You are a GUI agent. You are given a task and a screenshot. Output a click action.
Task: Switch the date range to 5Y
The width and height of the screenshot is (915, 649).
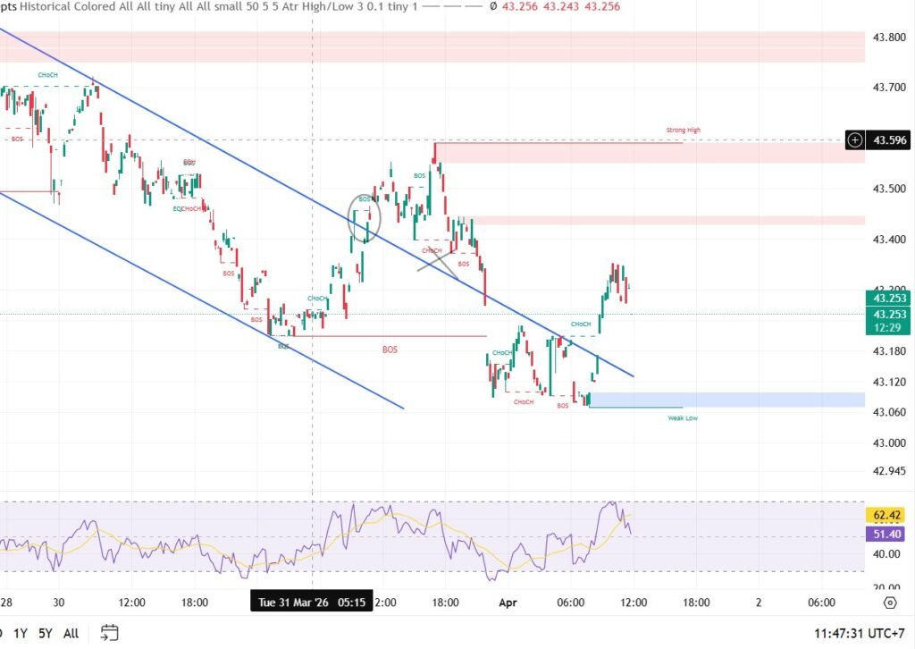pos(46,634)
